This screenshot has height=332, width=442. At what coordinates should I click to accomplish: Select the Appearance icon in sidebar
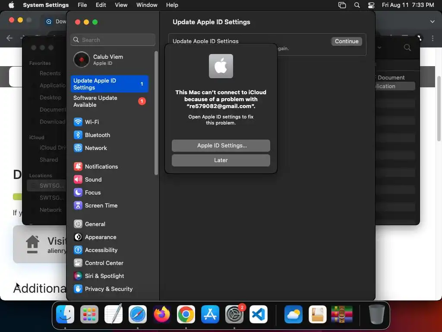[x=78, y=237]
